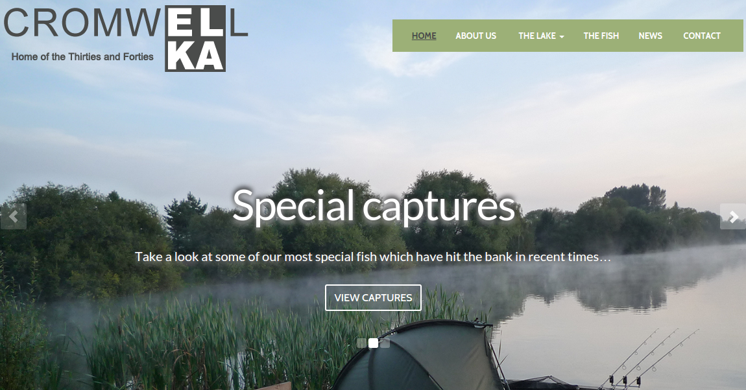This screenshot has height=390, width=746.
Task: Click the slide description about special fish
Action: 373,257
